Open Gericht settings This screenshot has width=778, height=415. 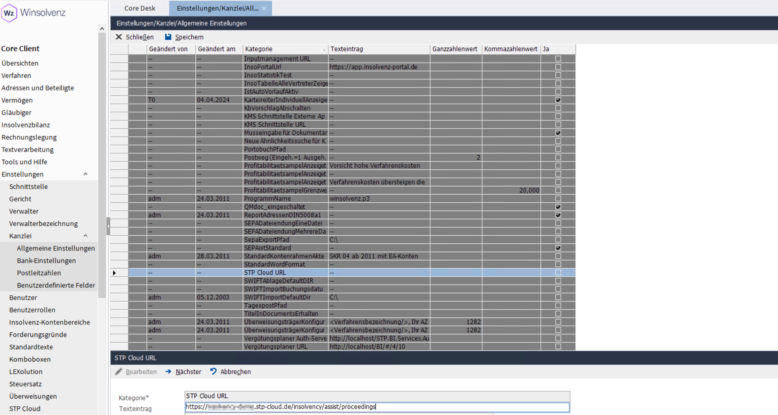(20, 199)
